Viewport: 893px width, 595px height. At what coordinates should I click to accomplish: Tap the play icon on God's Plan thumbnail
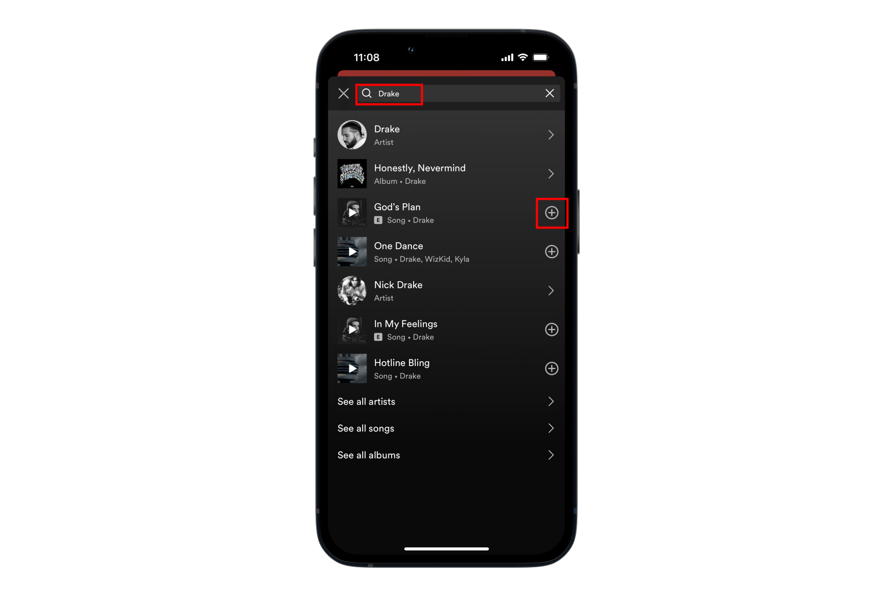(x=352, y=213)
